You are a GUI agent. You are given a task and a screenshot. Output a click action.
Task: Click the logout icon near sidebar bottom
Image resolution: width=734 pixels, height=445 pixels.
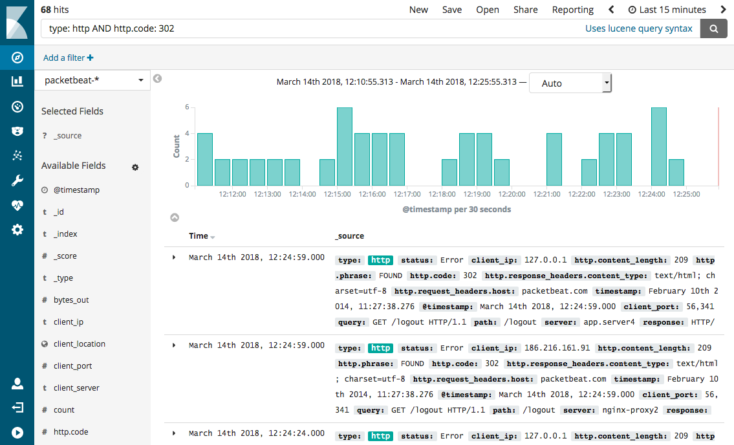tap(17, 407)
